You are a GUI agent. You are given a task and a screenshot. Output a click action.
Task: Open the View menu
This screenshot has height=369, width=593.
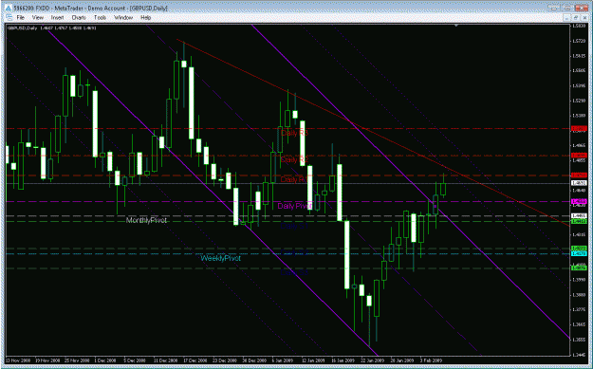pyautogui.click(x=37, y=17)
